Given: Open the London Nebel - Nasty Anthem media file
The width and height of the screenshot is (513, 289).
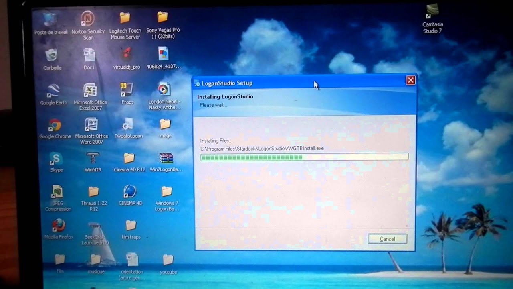Looking at the screenshot, I should pos(164,90).
